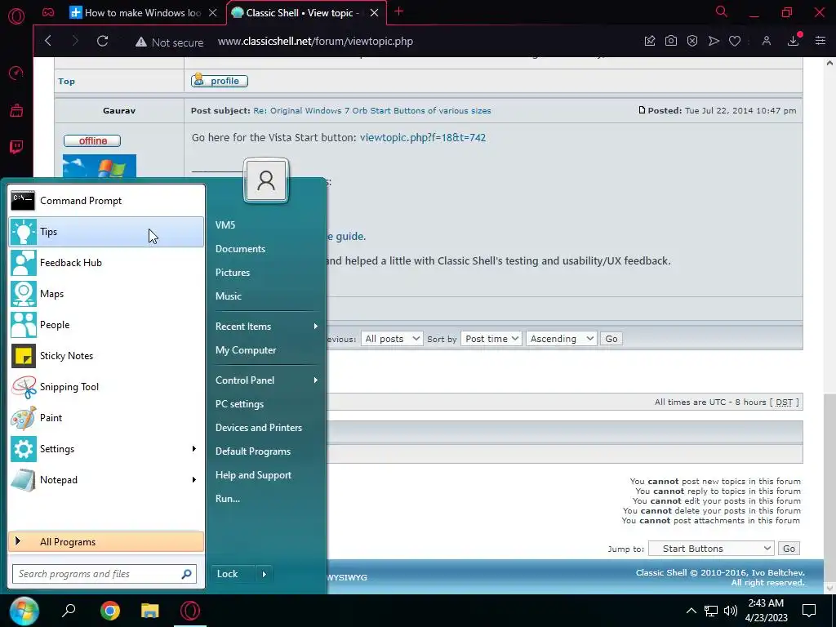Open Easy Setup menu icon

pos(820,41)
